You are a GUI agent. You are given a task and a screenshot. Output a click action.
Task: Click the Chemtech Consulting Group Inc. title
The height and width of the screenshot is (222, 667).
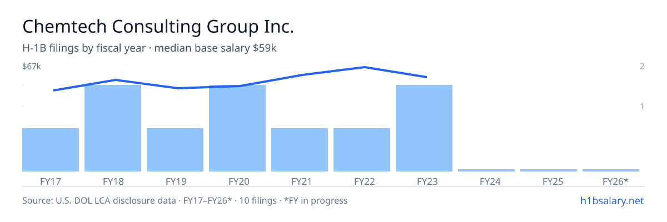pos(158,27)
